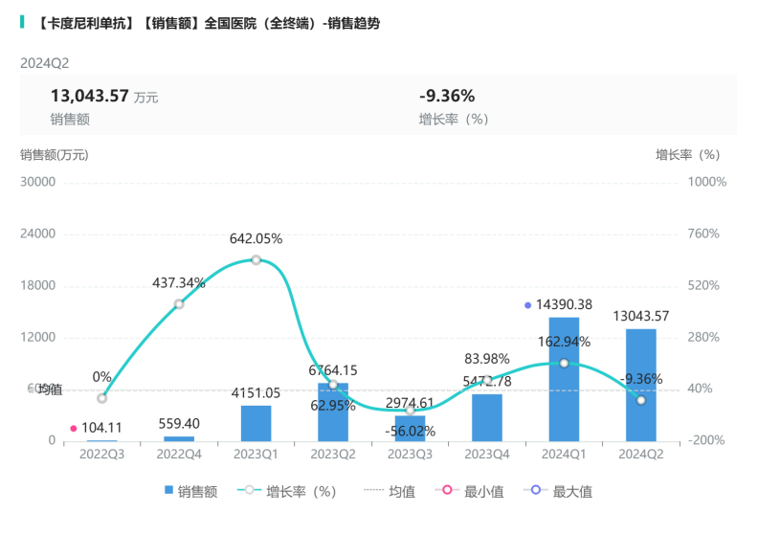The height and width of the screenshot is (556, 758).
Task: Click the 2024Q1 growth point at 162.94%
Action: point(564,364)
